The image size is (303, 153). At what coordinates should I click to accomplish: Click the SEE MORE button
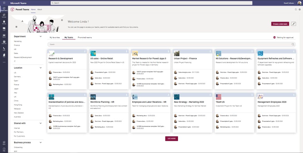(172, 139)
